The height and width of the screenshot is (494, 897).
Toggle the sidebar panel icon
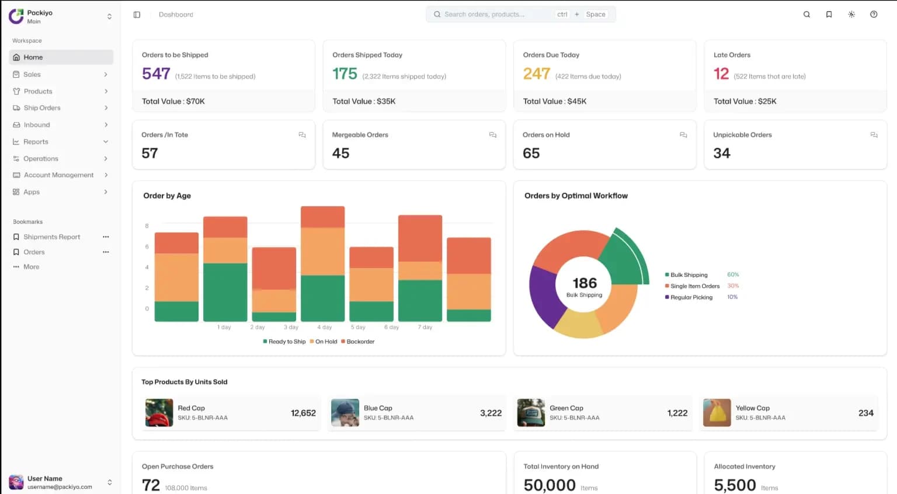pyautogui.click(x=137, y=15)
